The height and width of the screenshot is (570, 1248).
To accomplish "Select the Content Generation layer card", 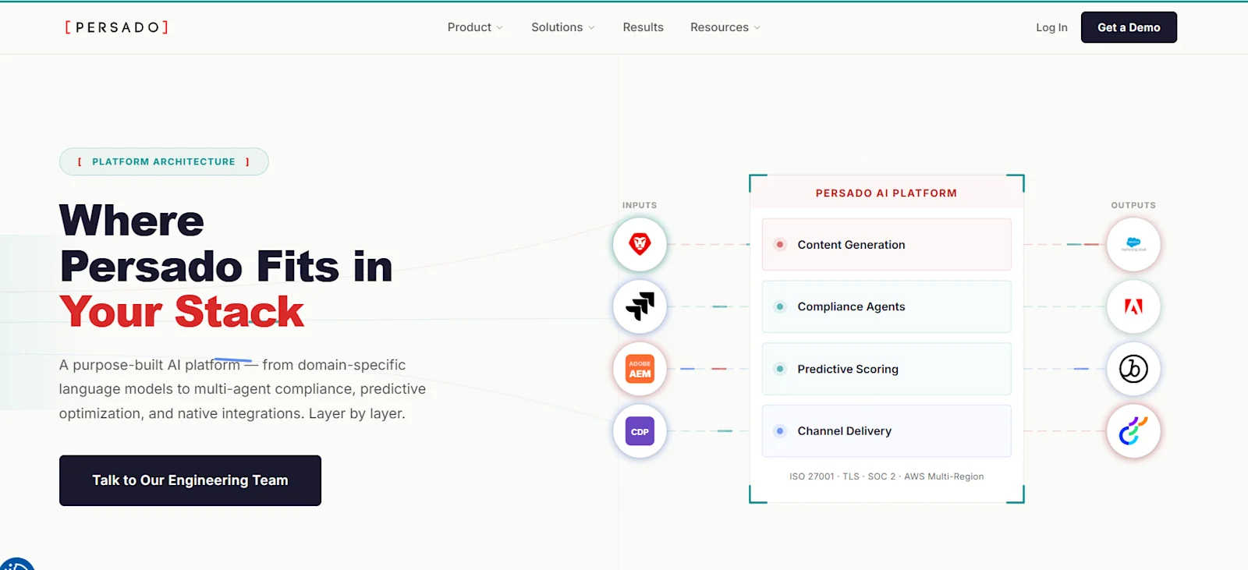I will pyautogui.click(x=886, y=244).
